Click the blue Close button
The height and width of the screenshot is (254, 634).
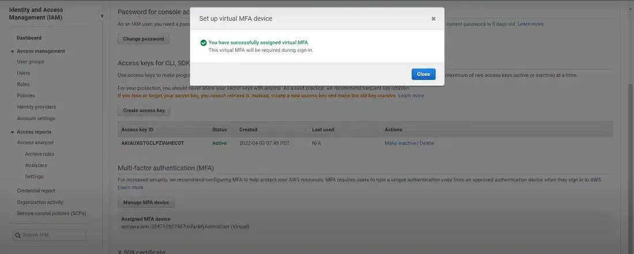(x=424, y=74)
